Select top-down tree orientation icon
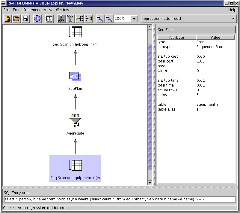This screenshot has width=240, height=213. [61, 19]
